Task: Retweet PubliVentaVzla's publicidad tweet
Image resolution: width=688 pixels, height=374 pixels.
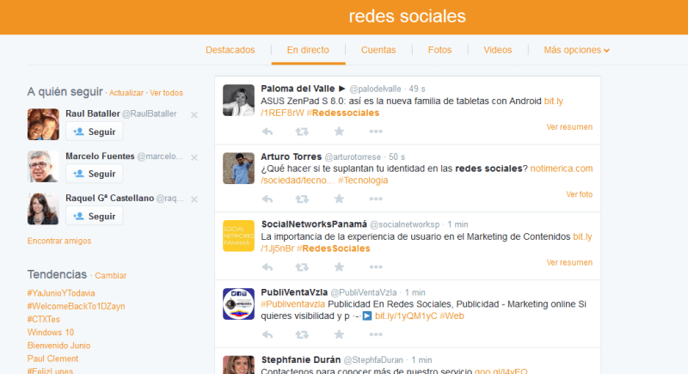Action: click(x=302, y=334)
